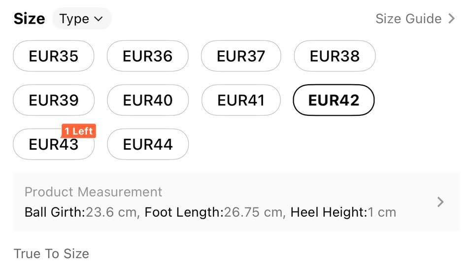The width and height of the screenshot is (473, 267).
Task: Deselect the highlighted EUR42 size
Action: pos(334,100)
